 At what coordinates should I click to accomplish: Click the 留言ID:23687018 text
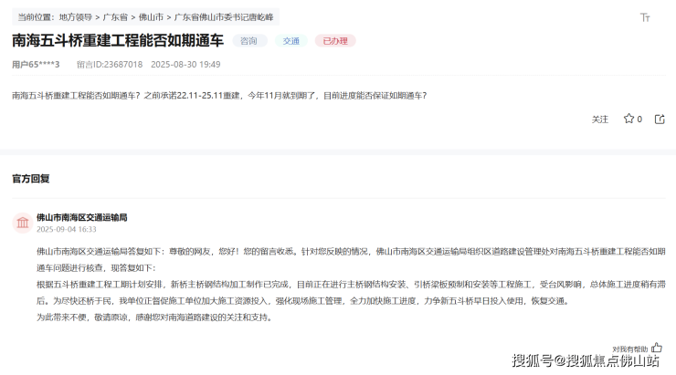pyautogui.click(x=110, y=65)
